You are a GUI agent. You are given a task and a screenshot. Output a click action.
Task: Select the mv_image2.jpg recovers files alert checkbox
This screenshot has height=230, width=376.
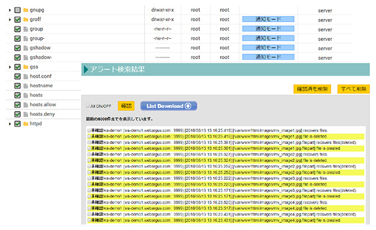coord(89,155)
